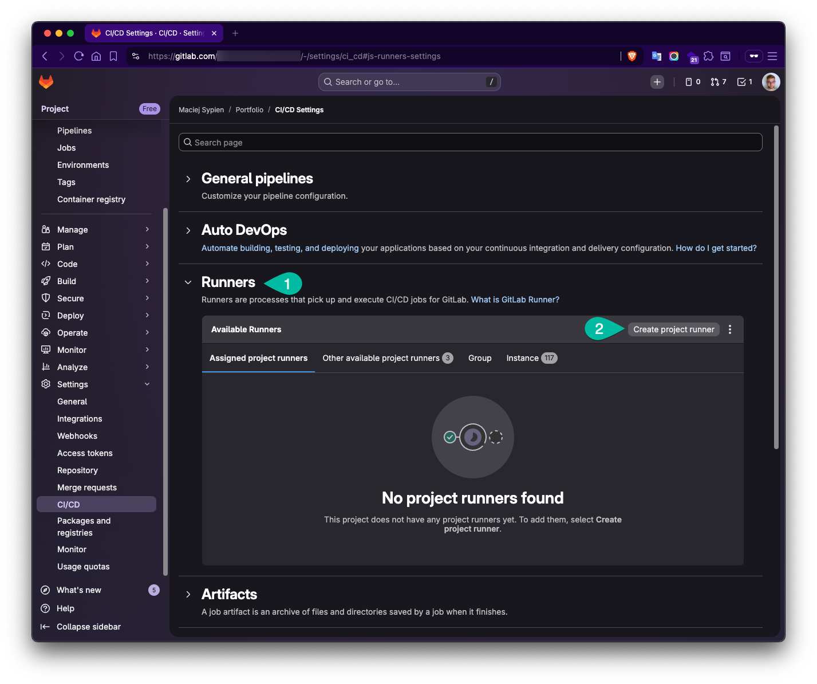817x684 pixels.
Task: Click the Create project runner button
Action: tap(673, 329)
